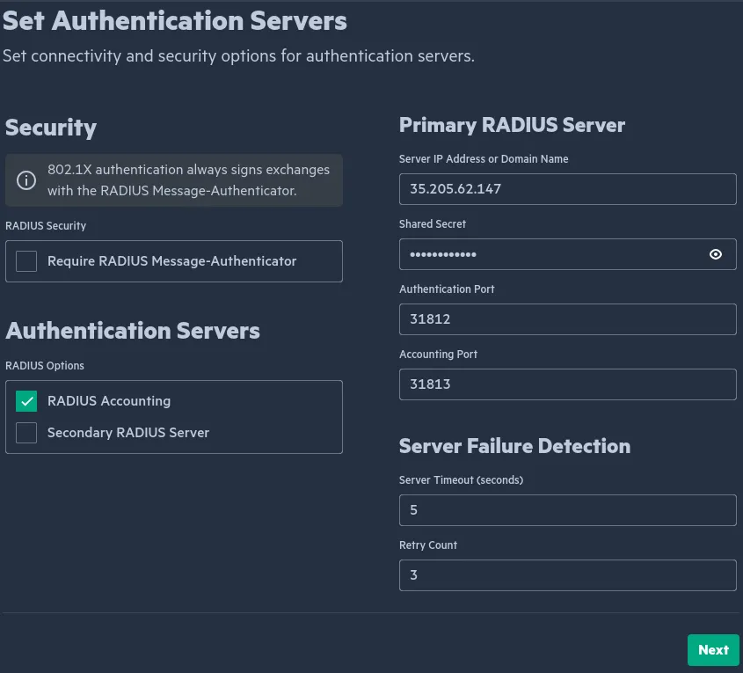Reveal the shared secret with the eye icon
Image resolution: width=743 pixels, height=673 pixels.
(x=716, y=254)
